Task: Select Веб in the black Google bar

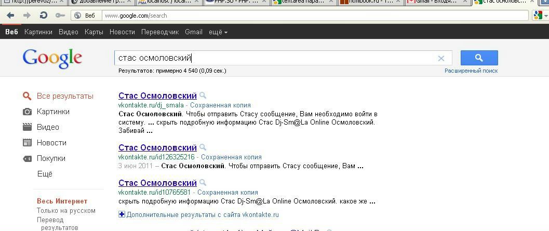Action: point(11,32)
